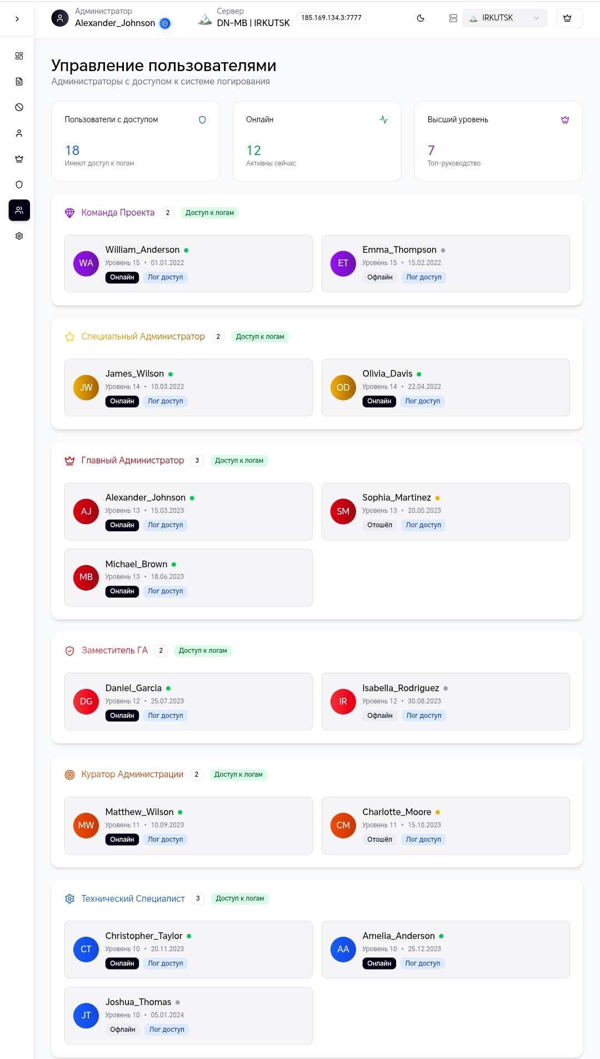Open the settings gear icon in sidebar
Screen dimensions: 600x1059
pos(19,236)
